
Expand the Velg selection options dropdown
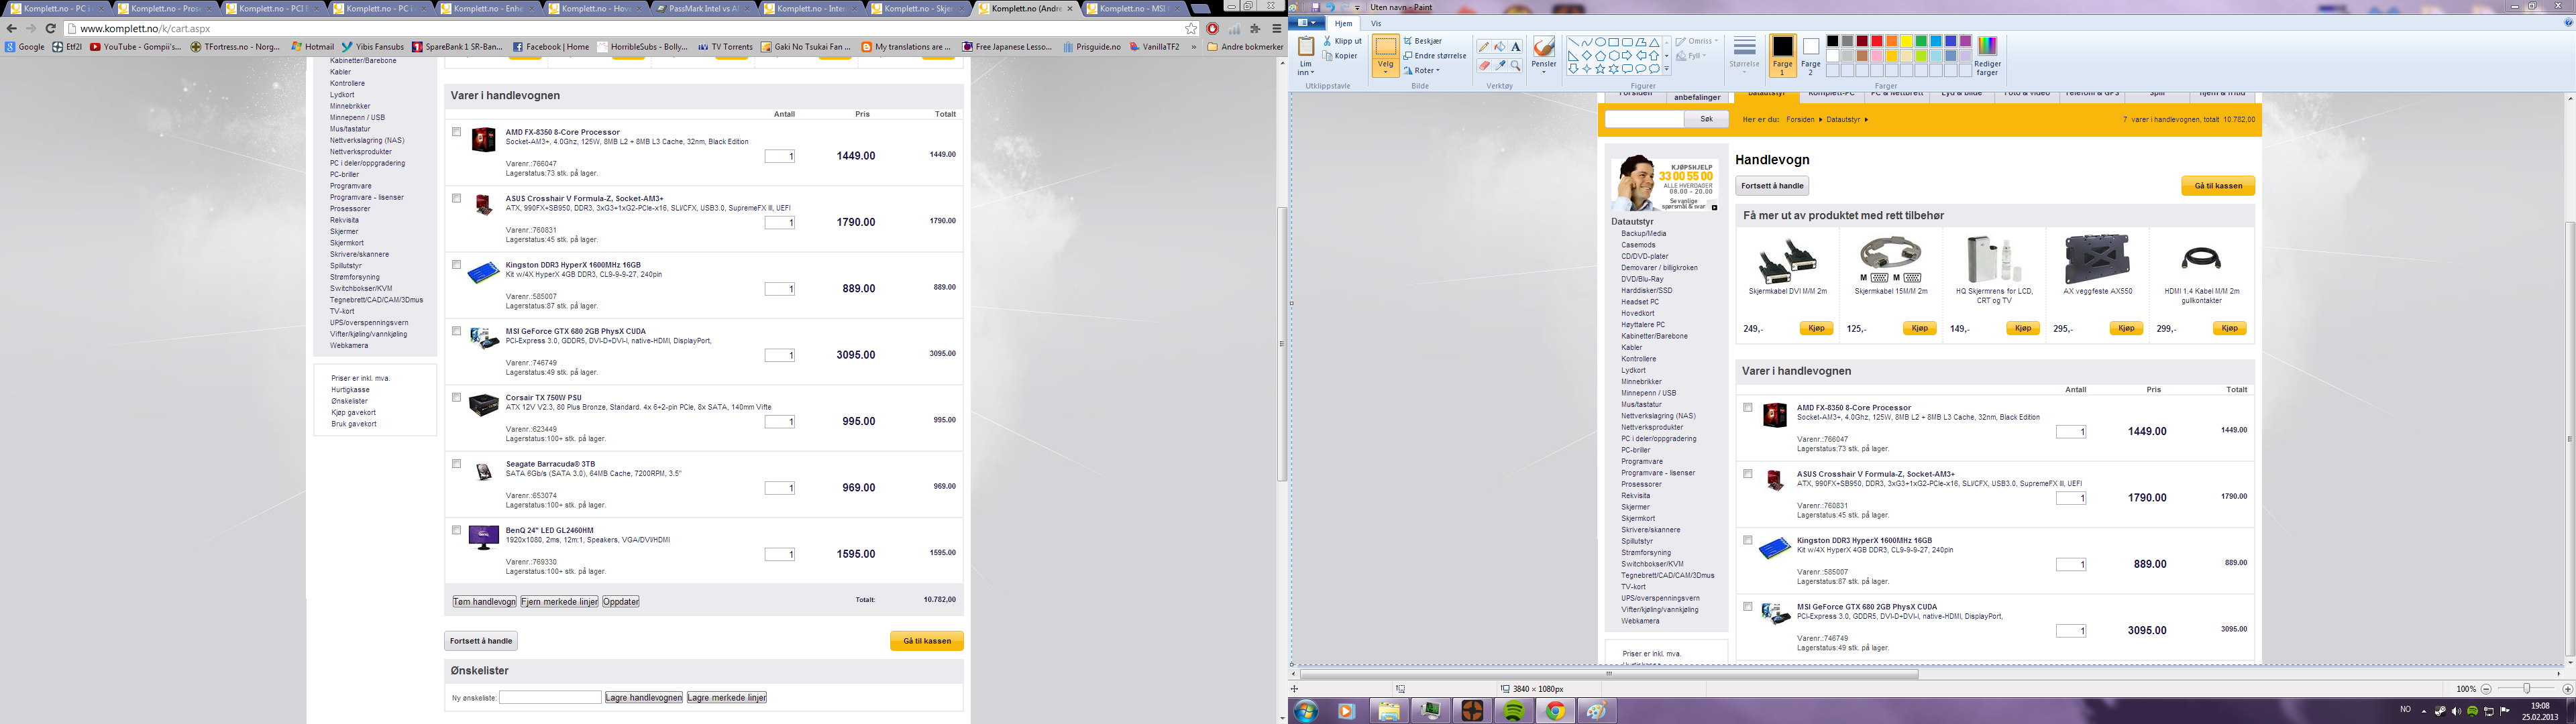pos(1385,68)
